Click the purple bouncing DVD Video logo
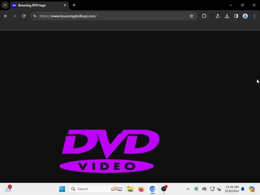The image size is (260, 195). coord(109,151)
